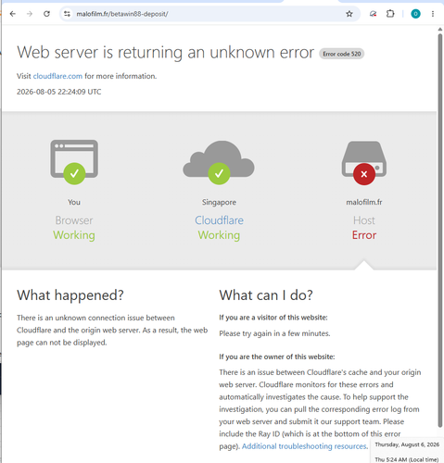Image resolution: width=444 pixels, height=463 pixels.
Task: Open site information icon in address bar
Action: 67,14
